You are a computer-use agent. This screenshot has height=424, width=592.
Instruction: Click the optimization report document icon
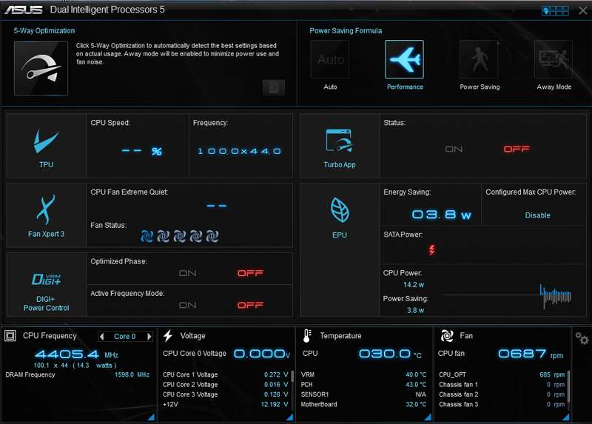point(273,87)
